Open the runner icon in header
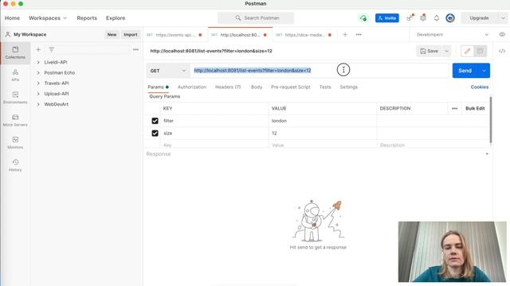Viewport: 510px width, 286px height. pyautogui.click(x=423, y=18)
